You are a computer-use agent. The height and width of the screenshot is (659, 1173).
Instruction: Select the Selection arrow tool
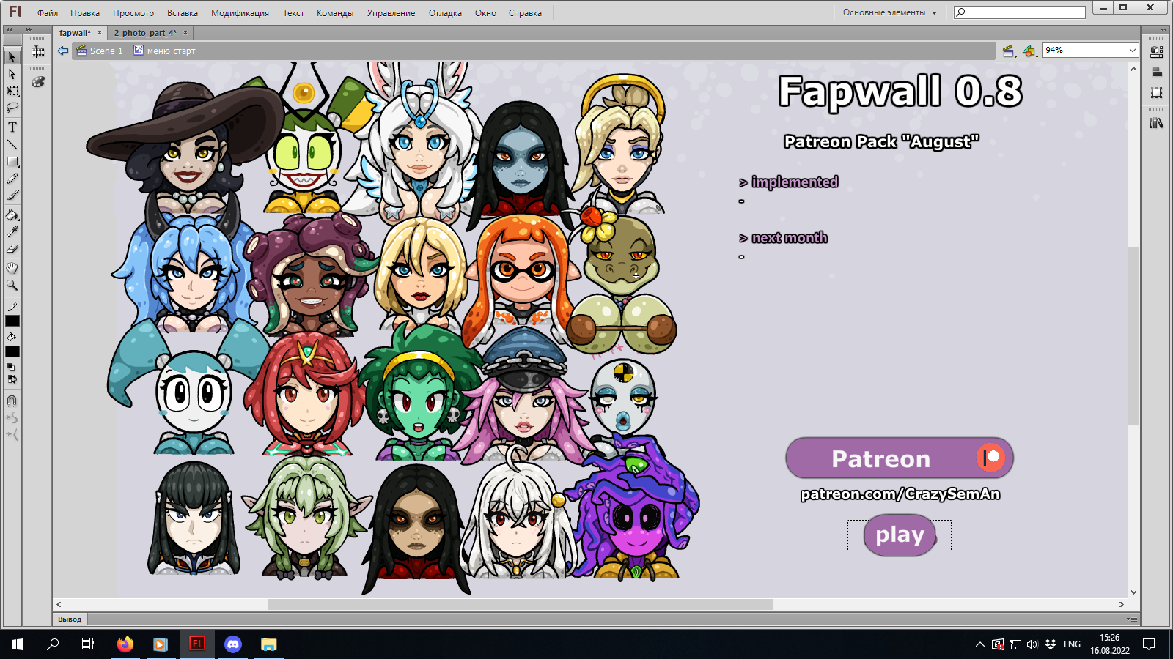[12, 57]
